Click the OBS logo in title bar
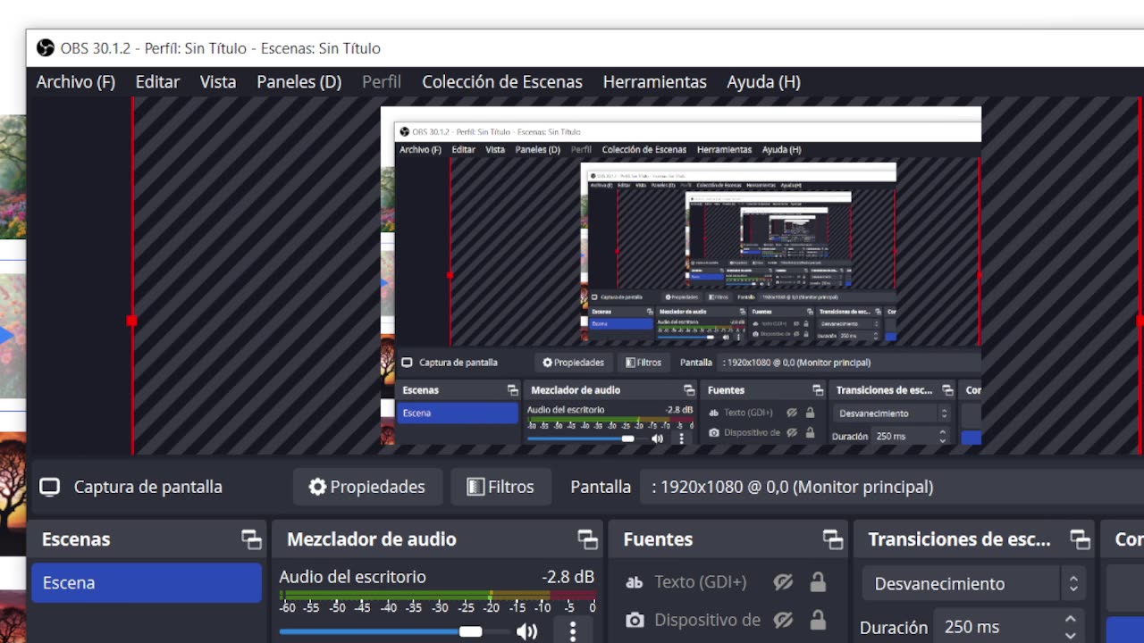 click(x=46, y=48)
